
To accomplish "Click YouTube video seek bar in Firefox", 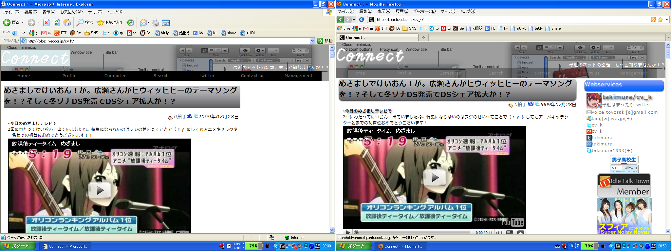I will pyautogui.click(x=413, y=232).
